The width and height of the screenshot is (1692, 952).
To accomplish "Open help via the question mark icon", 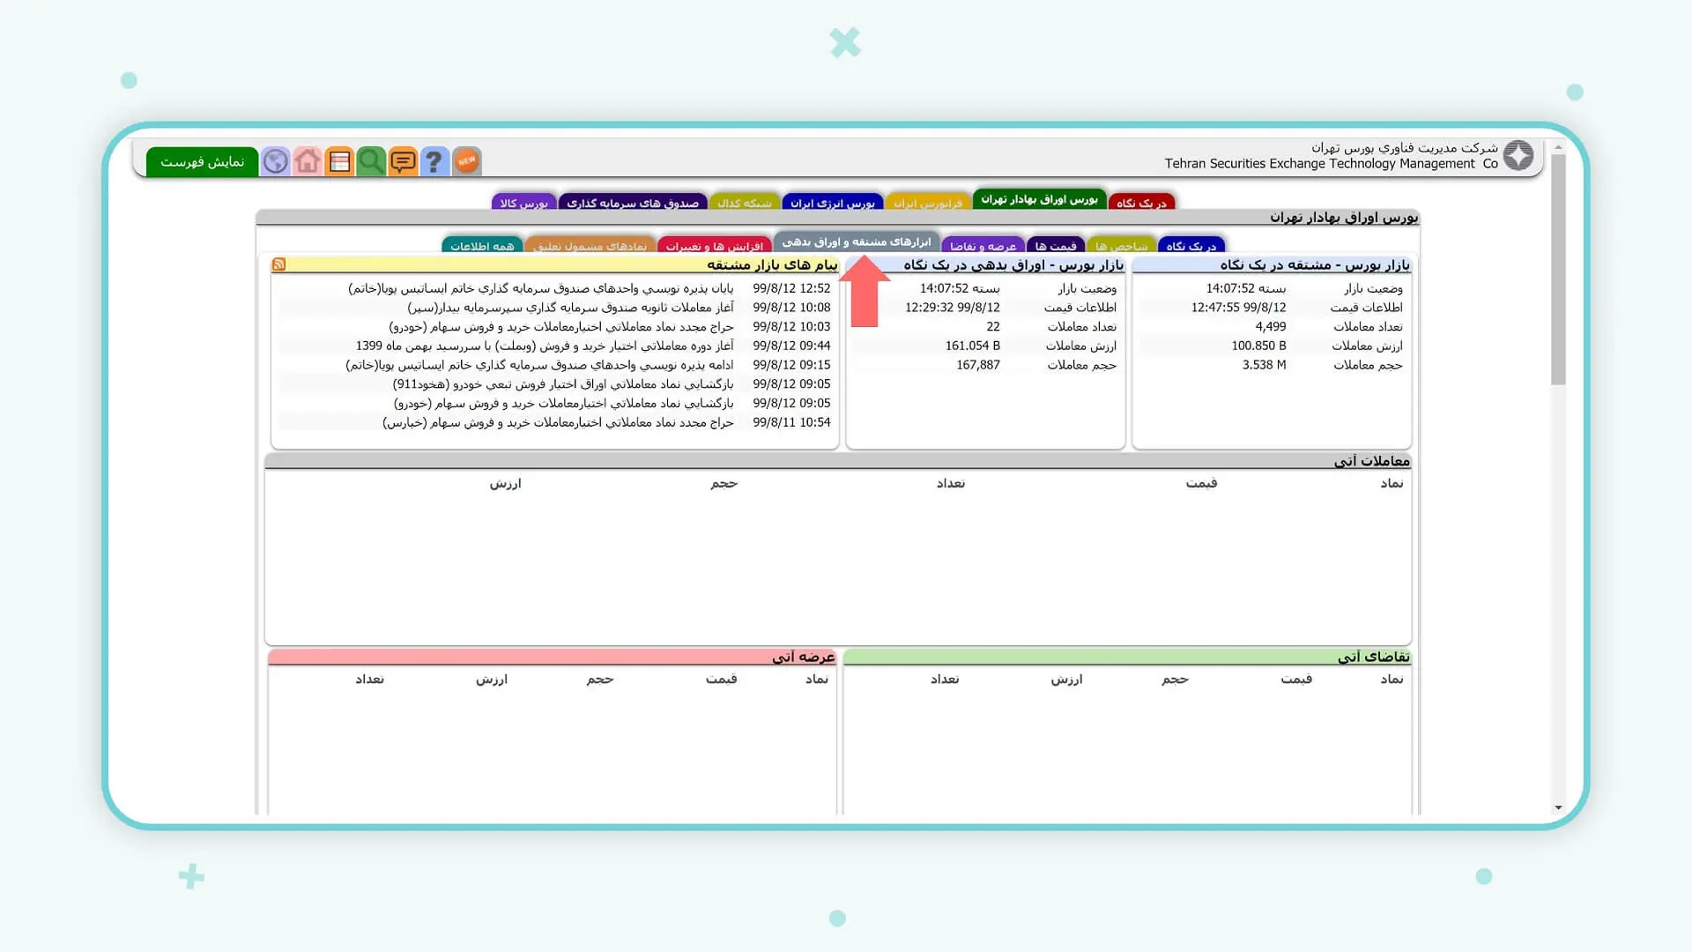I will [x=434, y=161].
